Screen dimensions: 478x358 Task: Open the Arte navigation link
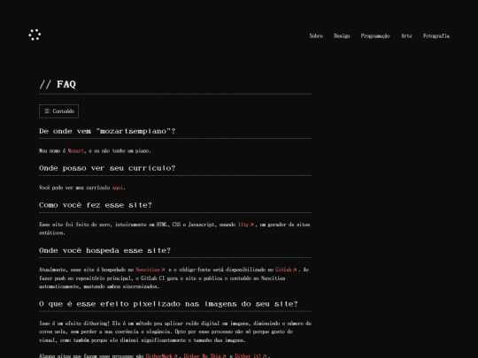406,36
